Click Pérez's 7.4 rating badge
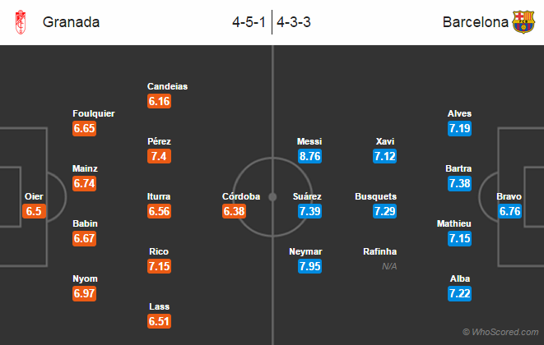The width and height of the screenshot is (544, 345). pos(159,155)
